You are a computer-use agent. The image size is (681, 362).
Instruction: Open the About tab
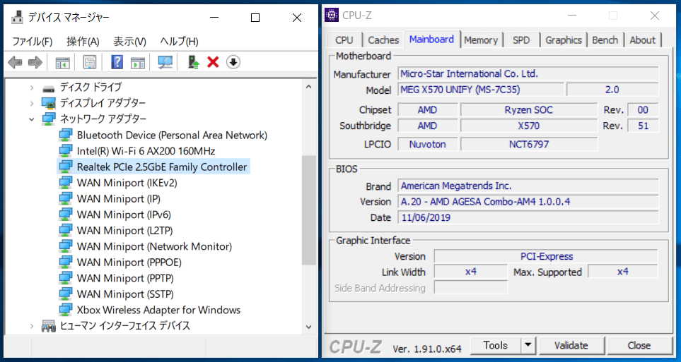tap(643, 40)
